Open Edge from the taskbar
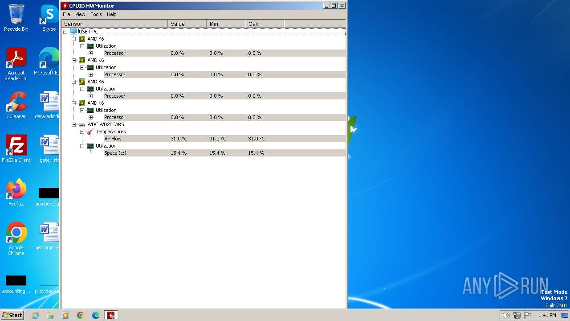Viewport: 570px width, 321px height. click(x=96, y=315)
